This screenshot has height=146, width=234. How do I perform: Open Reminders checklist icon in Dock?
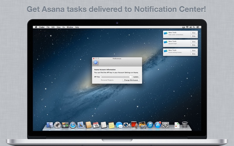(x=104, y=125)
